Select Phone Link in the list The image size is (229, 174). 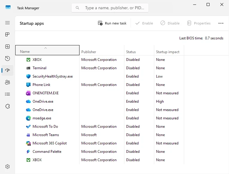pos(41,85)
